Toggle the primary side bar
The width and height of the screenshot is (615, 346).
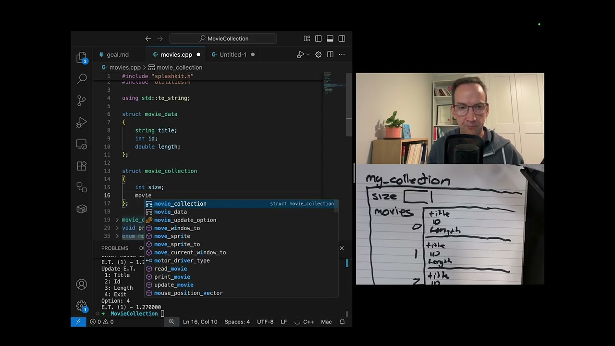click(319, 38)
